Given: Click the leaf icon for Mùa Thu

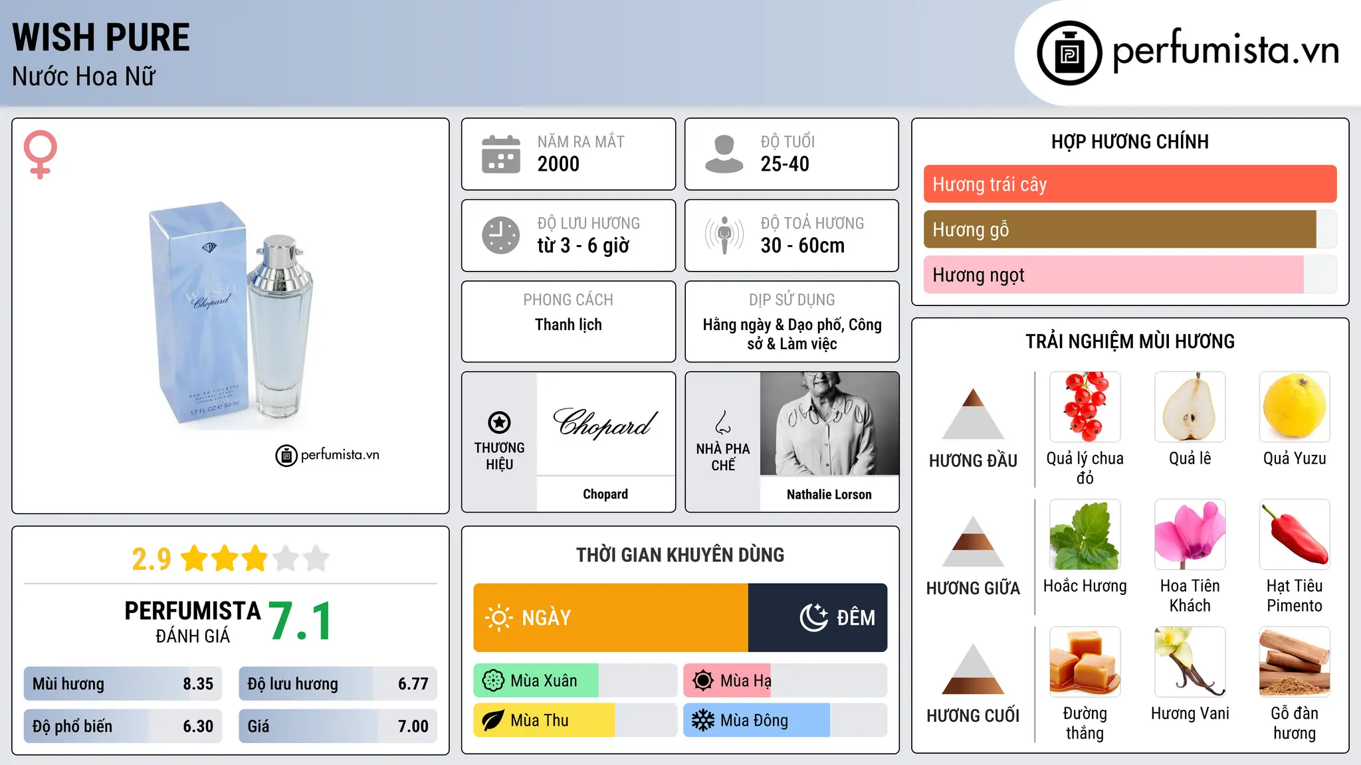Looking at the screenshot, I should [493, 721].
